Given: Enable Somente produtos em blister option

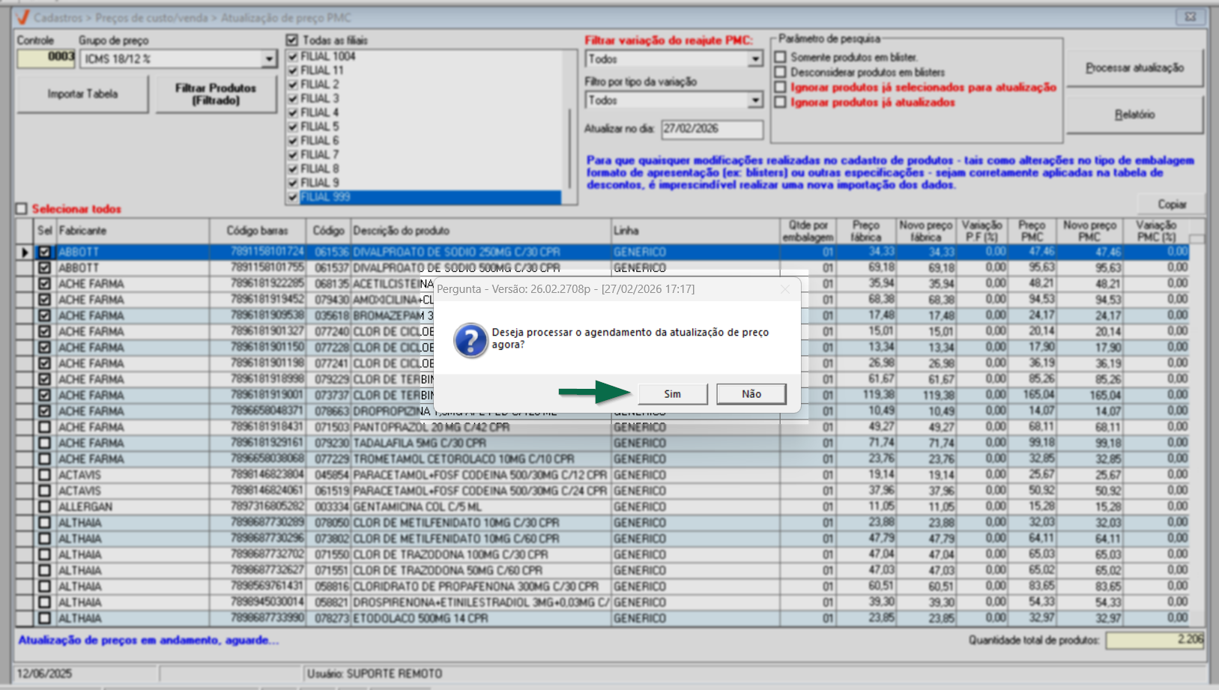Looking at the screenshot, I should pos(781,57).
